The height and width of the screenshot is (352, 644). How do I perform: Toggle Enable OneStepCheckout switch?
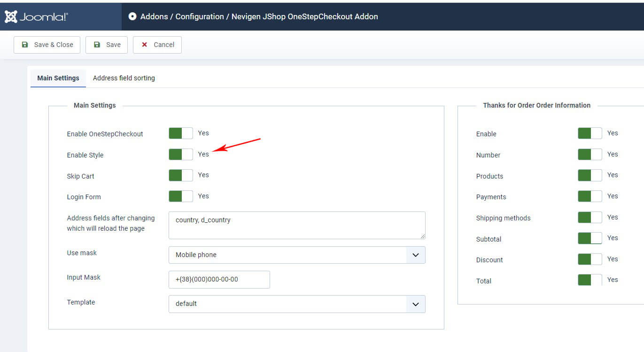point(181,133)
